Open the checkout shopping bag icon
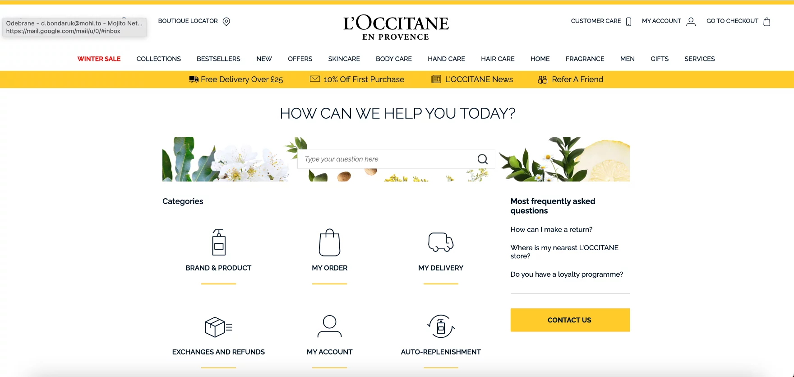 [766, 22]
